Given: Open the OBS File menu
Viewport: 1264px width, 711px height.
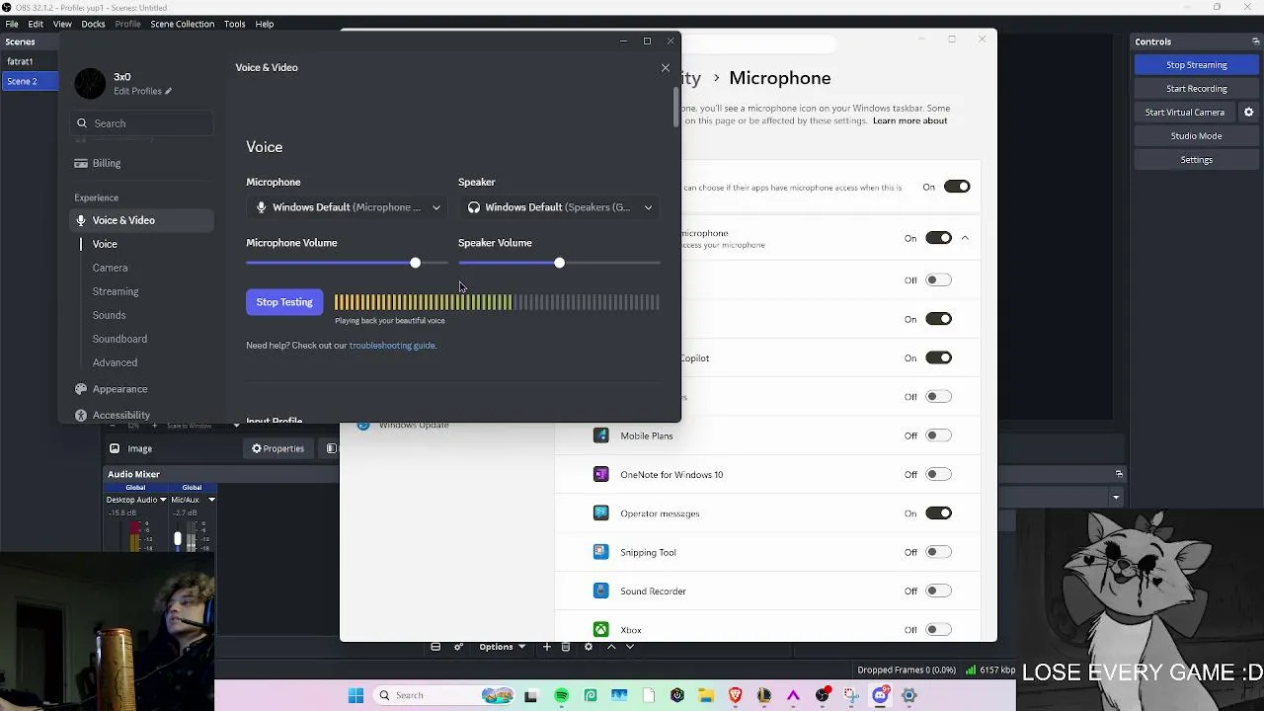Looking at the screenshot, I should (12, 24).
